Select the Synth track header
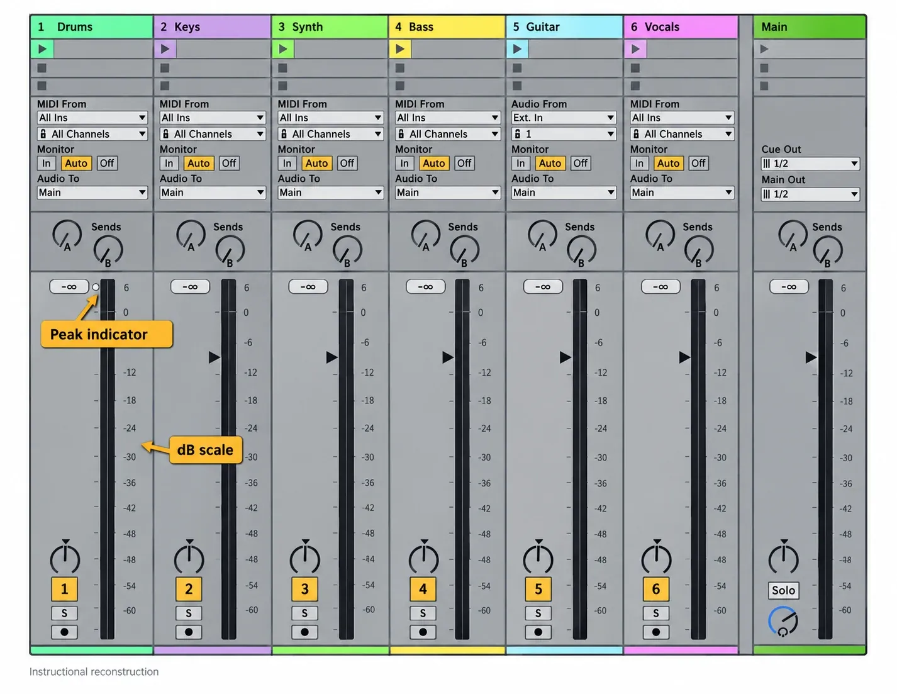 pyautogui.click(x=330, y=27)
